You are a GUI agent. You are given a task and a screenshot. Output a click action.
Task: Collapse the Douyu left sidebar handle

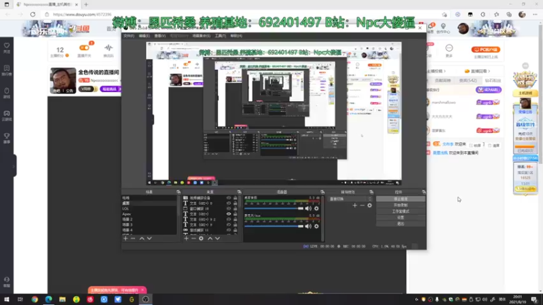[14, 166]
